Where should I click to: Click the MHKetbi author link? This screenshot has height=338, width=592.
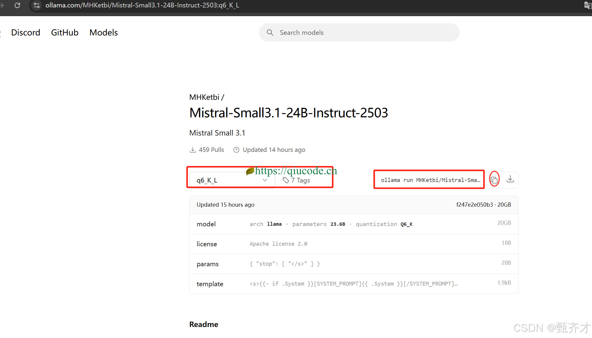click(204, 97)
